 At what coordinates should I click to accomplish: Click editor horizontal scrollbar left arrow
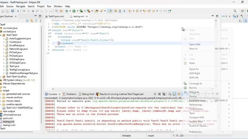point(53,89)
